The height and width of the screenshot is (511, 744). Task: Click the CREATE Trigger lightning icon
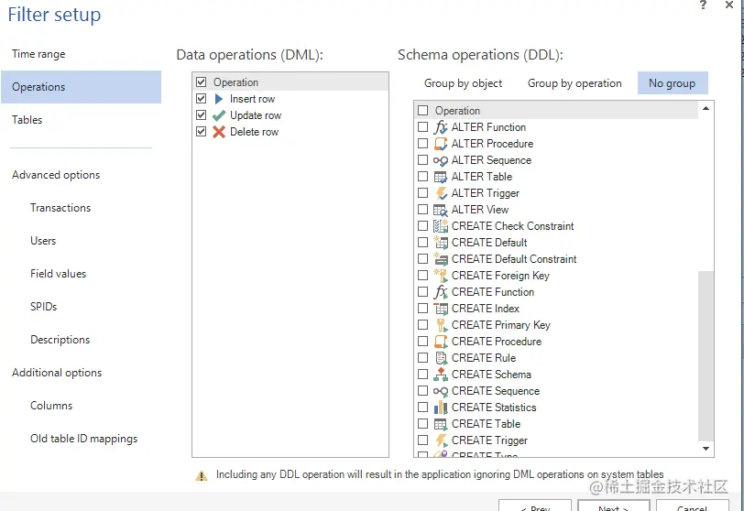point(442,440)
